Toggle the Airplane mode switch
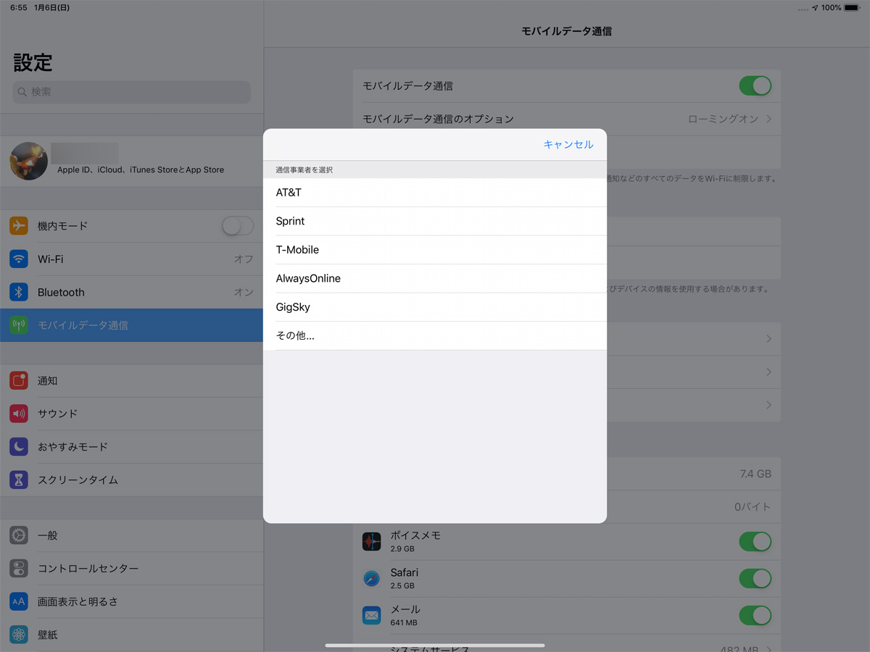870x652 pixels. pyautogui.click(x=238, y=226)
